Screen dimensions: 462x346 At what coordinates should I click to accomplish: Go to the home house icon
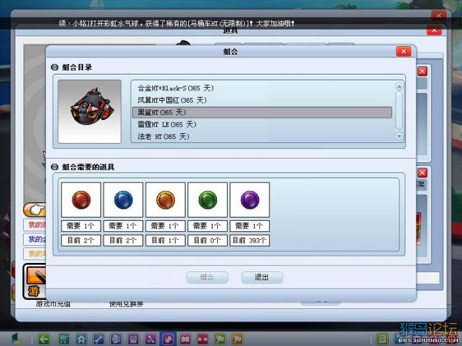point(81,339)
